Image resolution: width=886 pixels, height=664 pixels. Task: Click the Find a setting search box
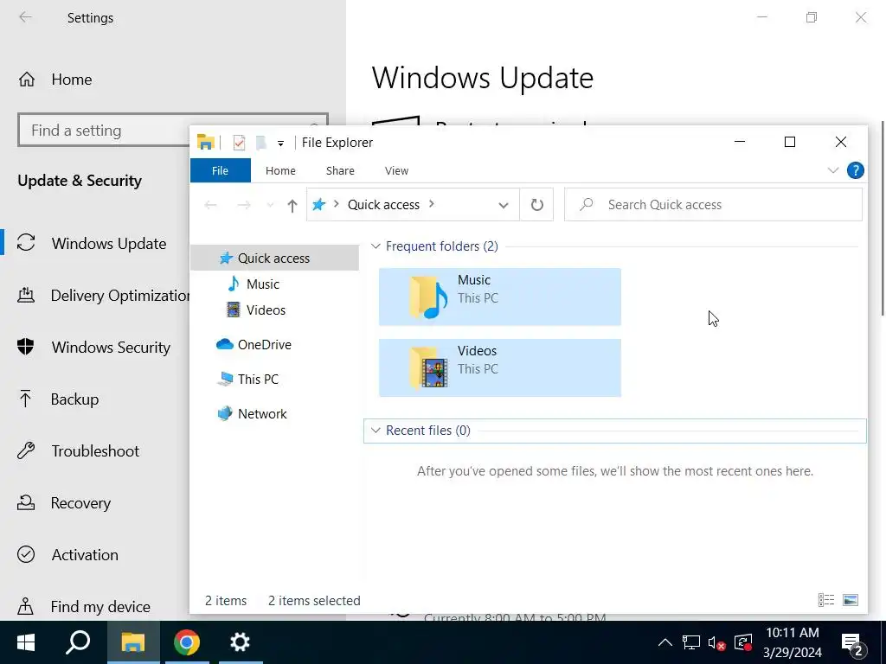point(173,131)
